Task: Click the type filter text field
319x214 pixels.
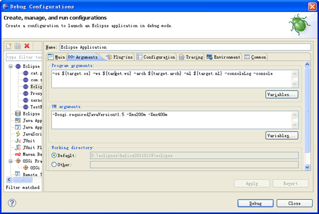Action: [x=24, y=57]
